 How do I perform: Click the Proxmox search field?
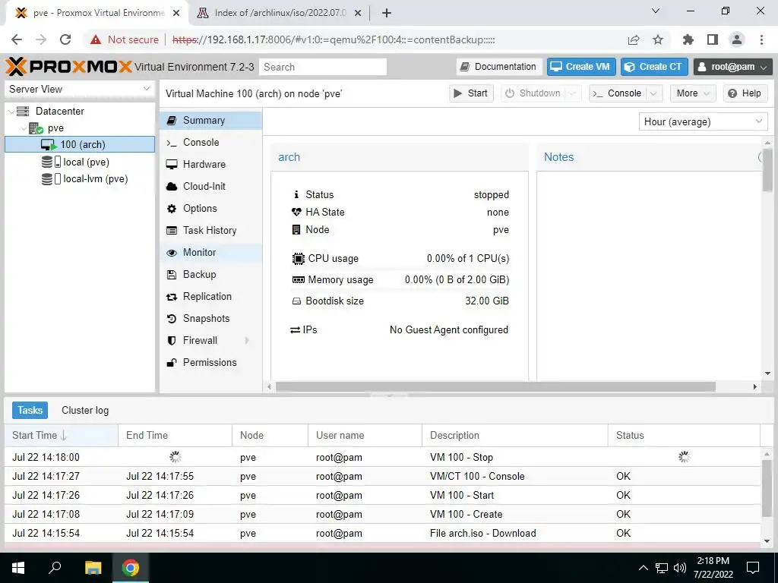tap(323, 67)
